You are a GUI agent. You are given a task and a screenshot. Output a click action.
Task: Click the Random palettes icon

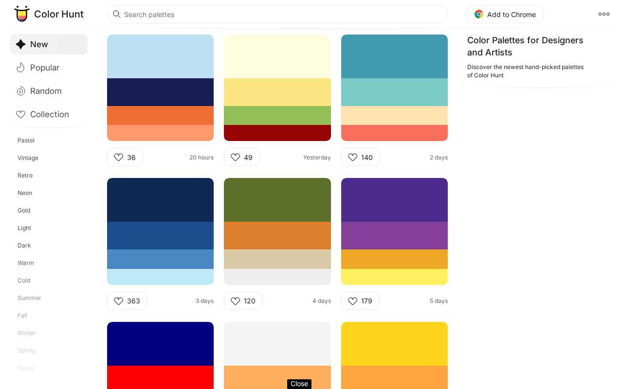(20, 91)
